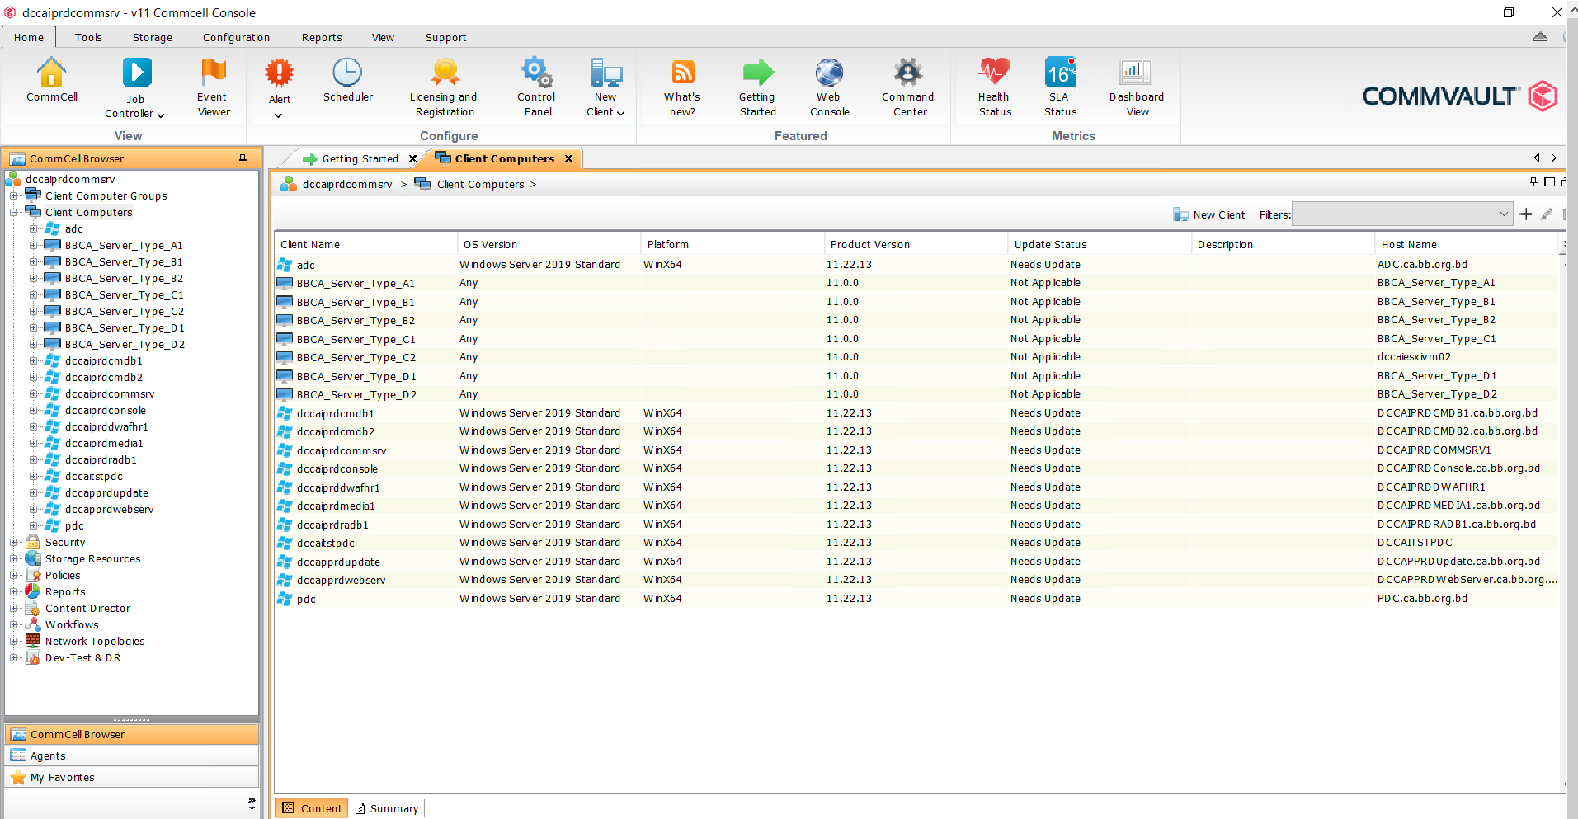Select the adc row in the table
Image resolution: width=1578 pixels, height=819 pixels.
(916, 265)
